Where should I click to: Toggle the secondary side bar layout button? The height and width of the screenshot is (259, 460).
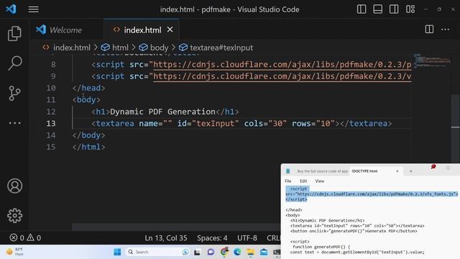(x=394, y=9)
